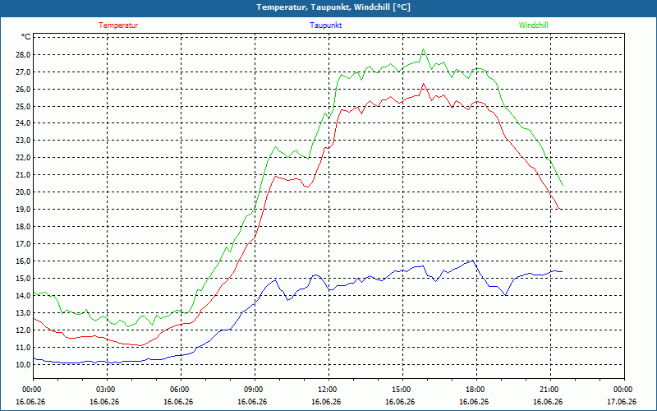Click the 14,0 y-axis value

pyautogui.click(x=23, y=295)
